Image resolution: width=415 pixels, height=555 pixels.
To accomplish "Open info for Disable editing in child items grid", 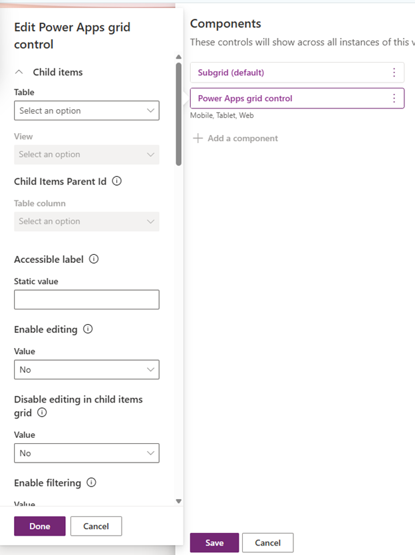I will click(x=43, y=413).
